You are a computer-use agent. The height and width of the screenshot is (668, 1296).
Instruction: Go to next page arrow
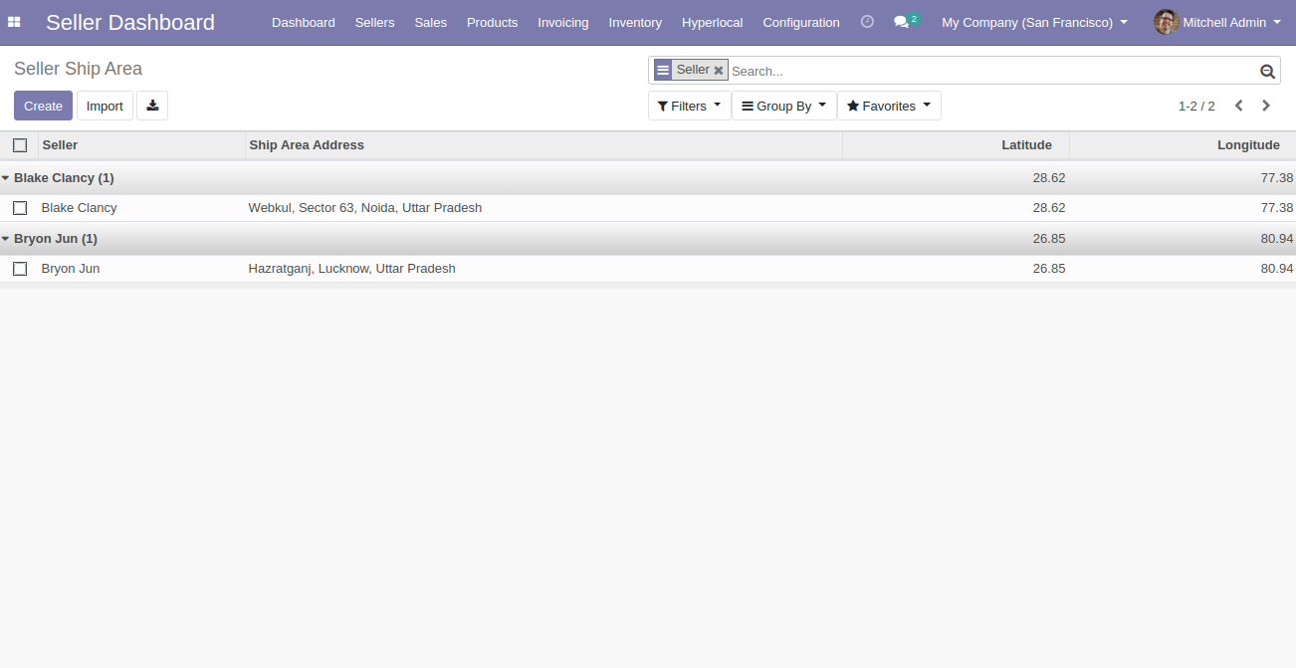(x=1266, y=106)
